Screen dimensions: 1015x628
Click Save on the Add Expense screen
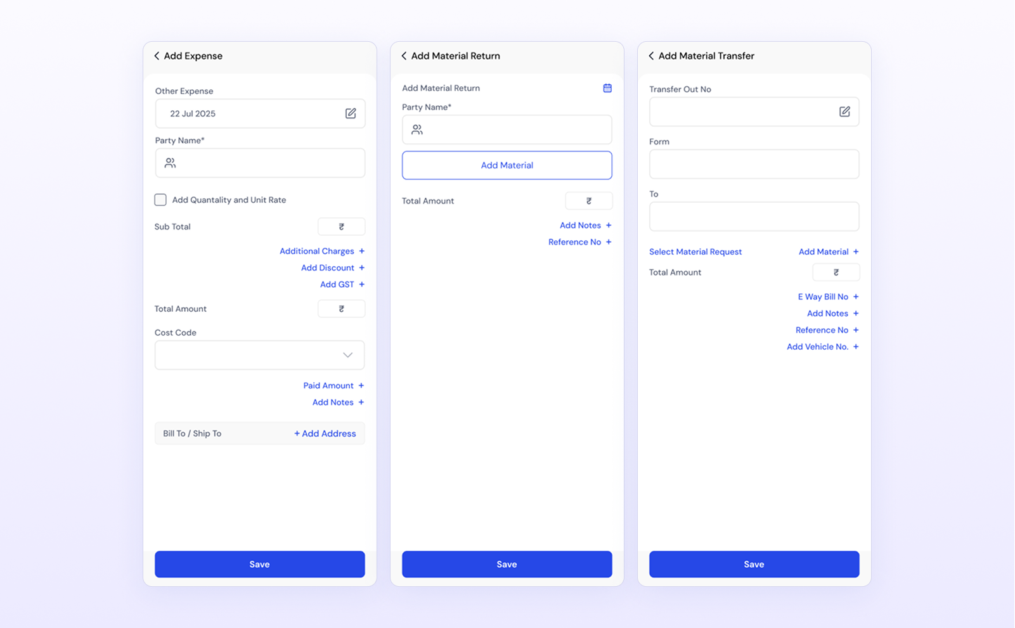coord(259,564)
